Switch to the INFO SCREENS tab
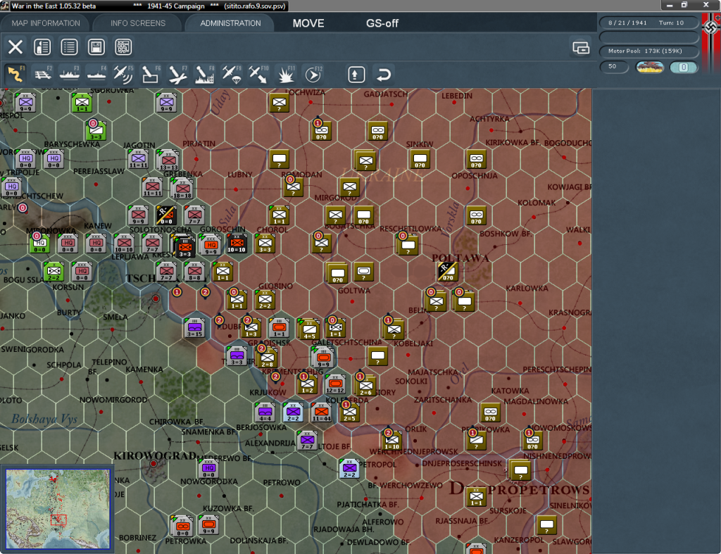This screenshot has width=721, height=554. click(x=137, y=23)
